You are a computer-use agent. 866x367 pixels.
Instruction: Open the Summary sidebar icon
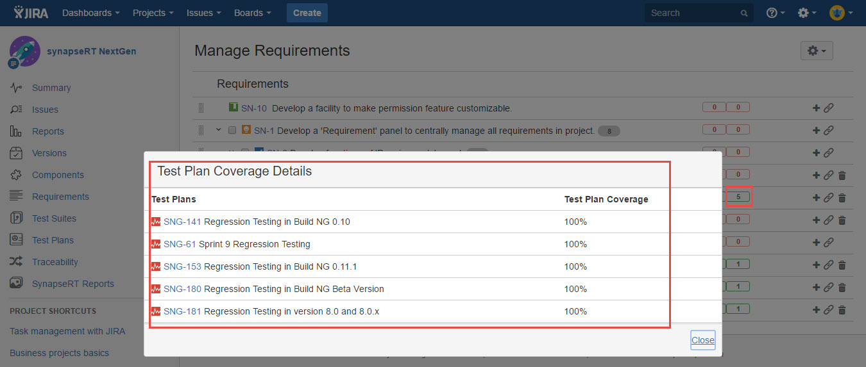pos(17,88)
